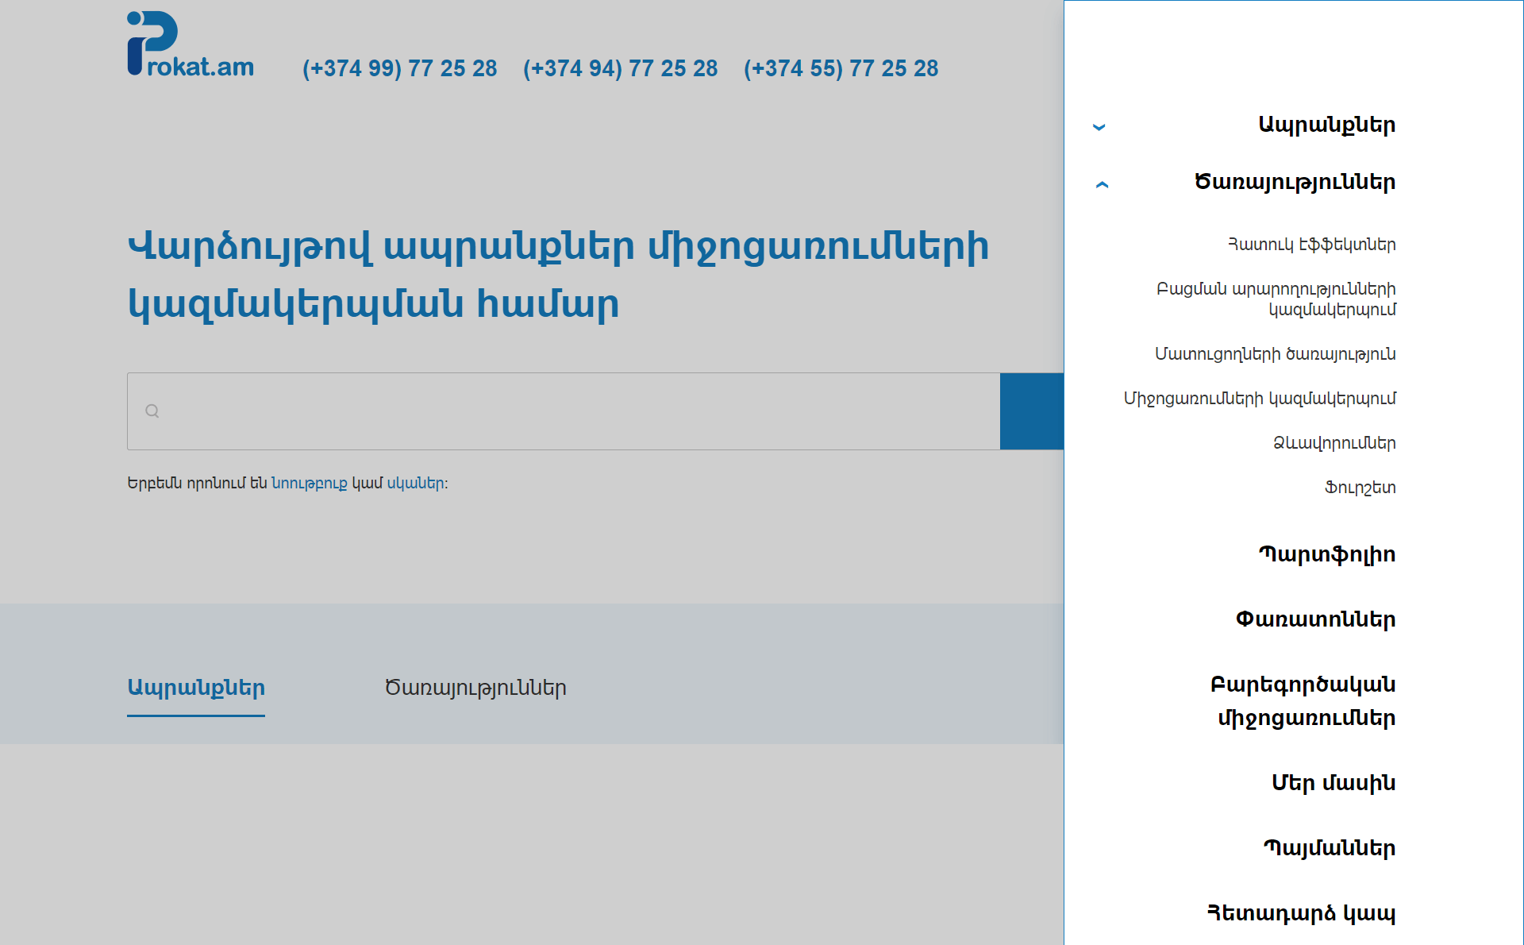Viewport: 1524px width, 945px height.
Task: Open the Պորտֆոլիո menu entry
Action: point(1327,554)
